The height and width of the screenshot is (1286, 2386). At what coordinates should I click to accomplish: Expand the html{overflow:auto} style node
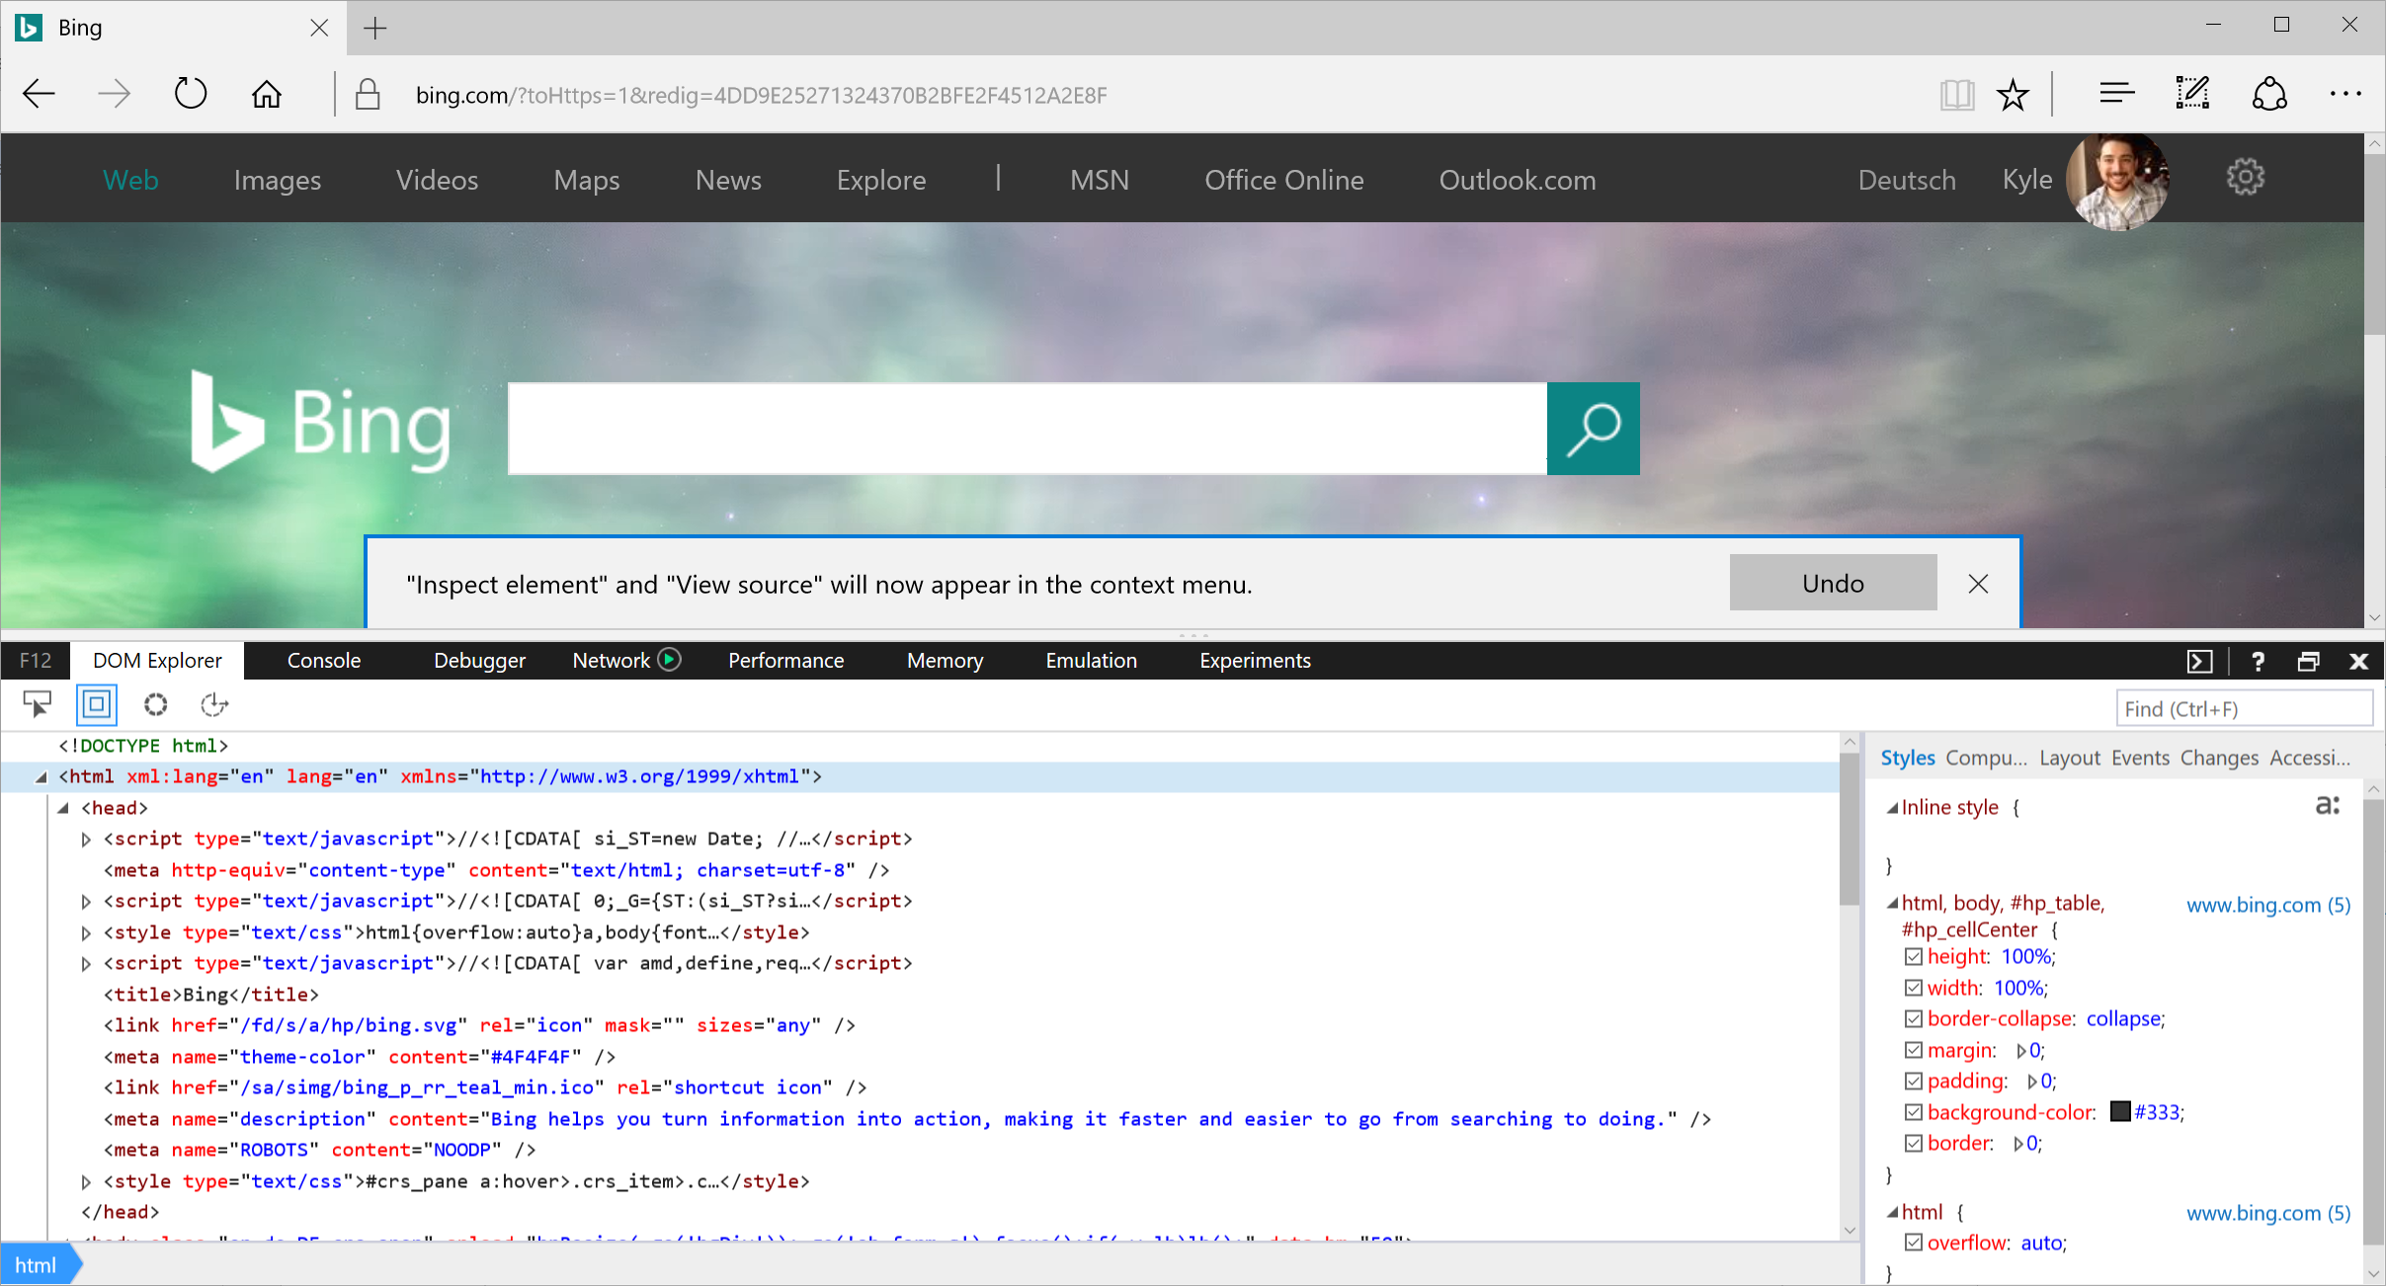click(x=86, y=932)
